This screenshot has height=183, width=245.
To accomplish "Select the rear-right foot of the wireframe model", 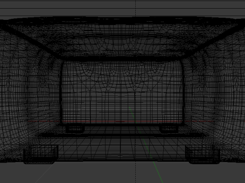I will coord(169,129).
